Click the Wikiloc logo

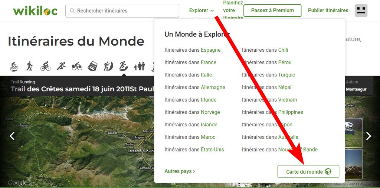tap(35, 11)
